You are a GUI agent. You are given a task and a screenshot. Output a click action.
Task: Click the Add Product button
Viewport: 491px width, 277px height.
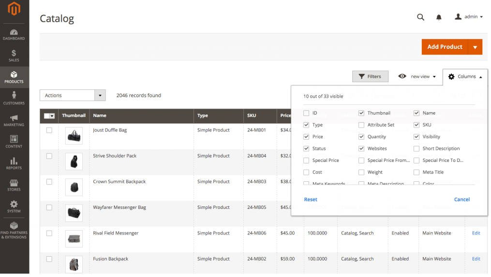[445, 47]
